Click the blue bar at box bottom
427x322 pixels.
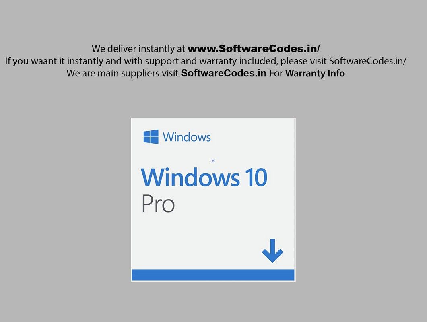point(213,275)
